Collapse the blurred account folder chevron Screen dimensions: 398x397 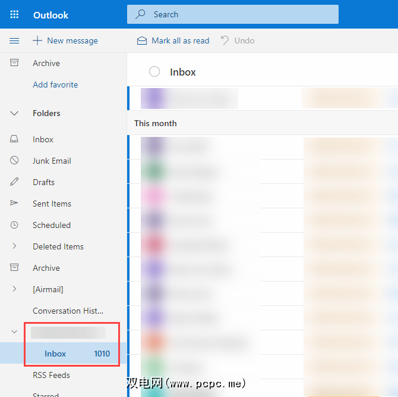[14, 332]
